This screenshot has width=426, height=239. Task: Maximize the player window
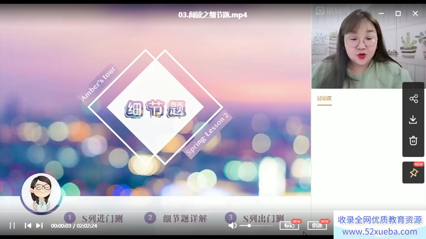398,13
